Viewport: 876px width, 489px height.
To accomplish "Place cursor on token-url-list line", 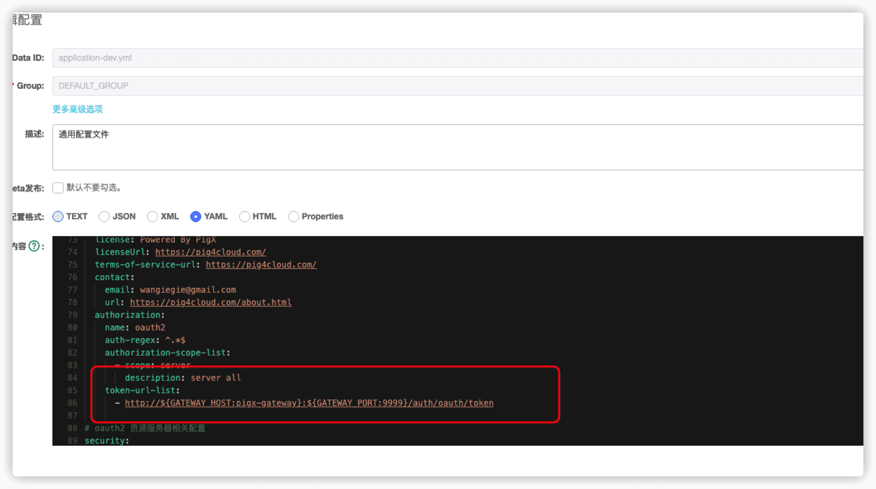I will (x=142, y=391).
